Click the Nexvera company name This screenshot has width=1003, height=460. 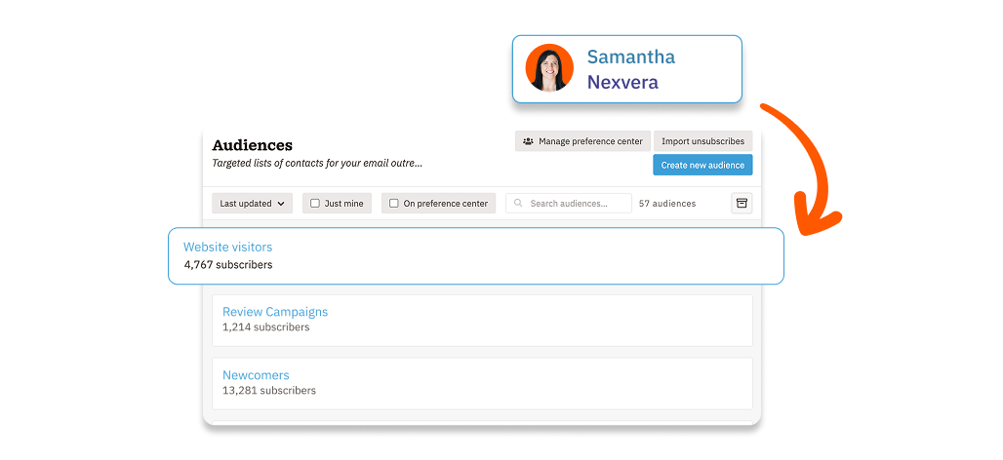(x=622, y=82)
